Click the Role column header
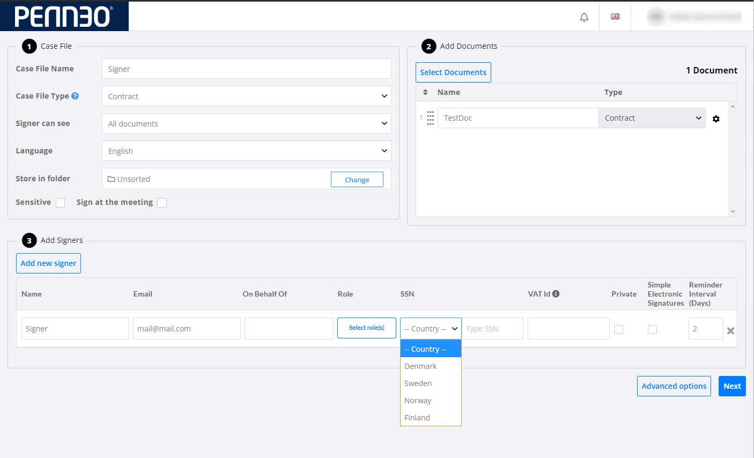 345,294
